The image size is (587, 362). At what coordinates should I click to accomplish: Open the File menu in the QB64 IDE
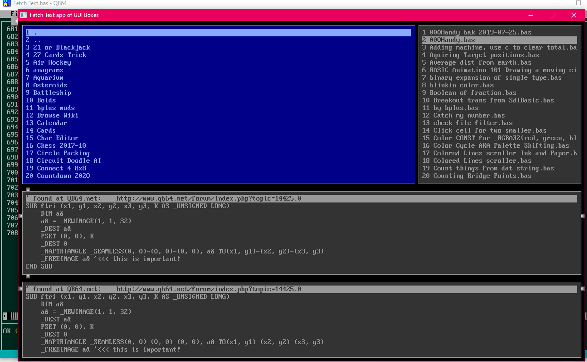pos(14,14)
